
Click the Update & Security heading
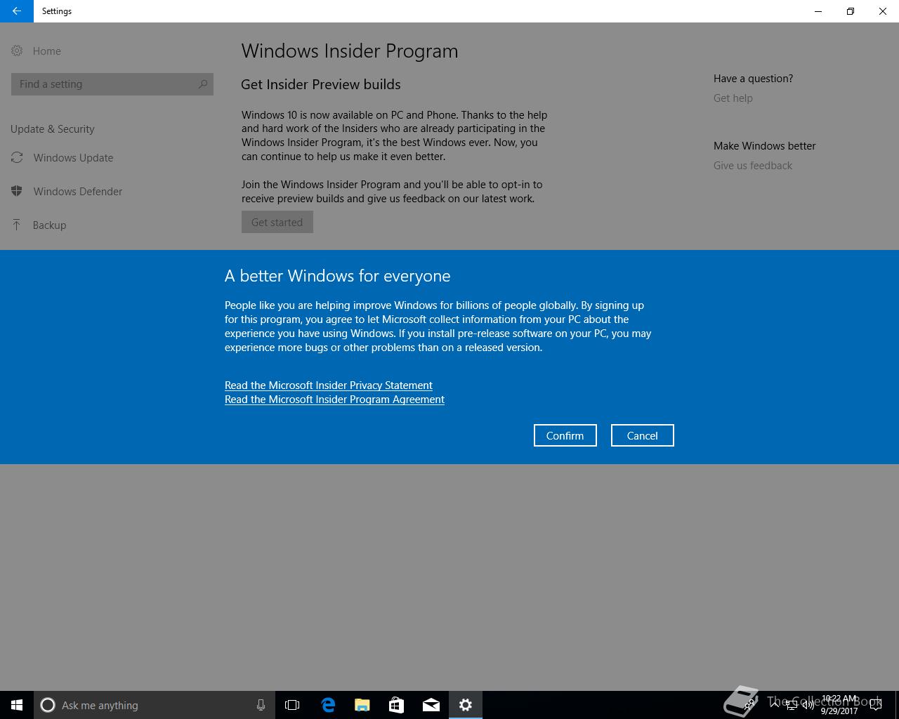tap(53, 129)
